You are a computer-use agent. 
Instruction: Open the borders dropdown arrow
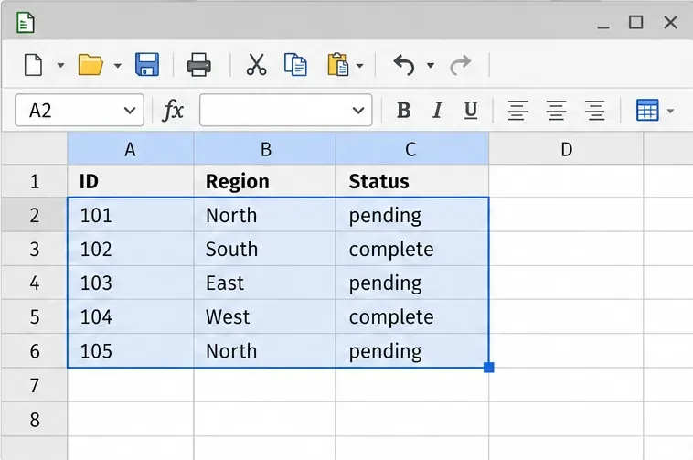[x=670, y=111]
